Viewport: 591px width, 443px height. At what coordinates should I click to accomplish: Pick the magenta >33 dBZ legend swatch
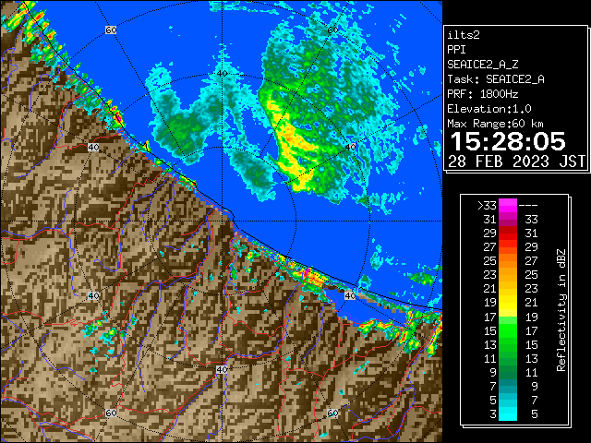pos(508,206)
